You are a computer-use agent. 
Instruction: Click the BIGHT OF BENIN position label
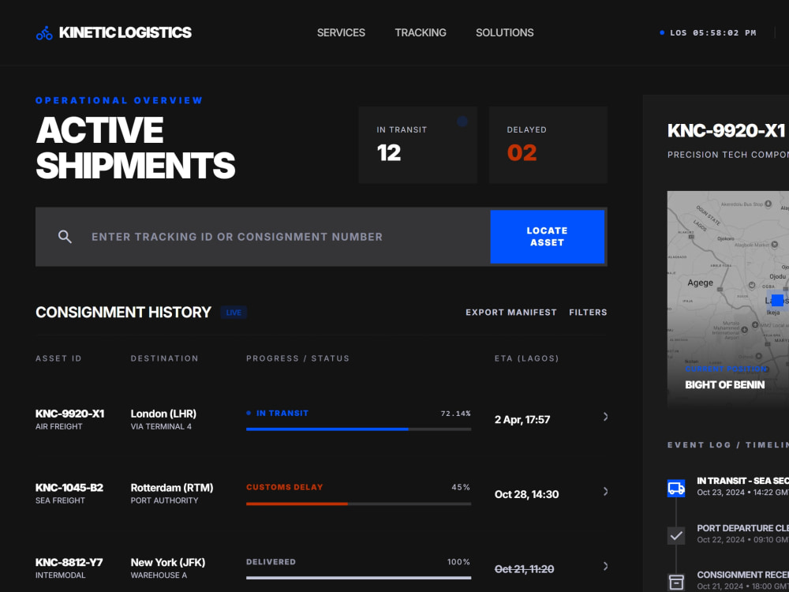pyautogui.click(x=724, y=385)
